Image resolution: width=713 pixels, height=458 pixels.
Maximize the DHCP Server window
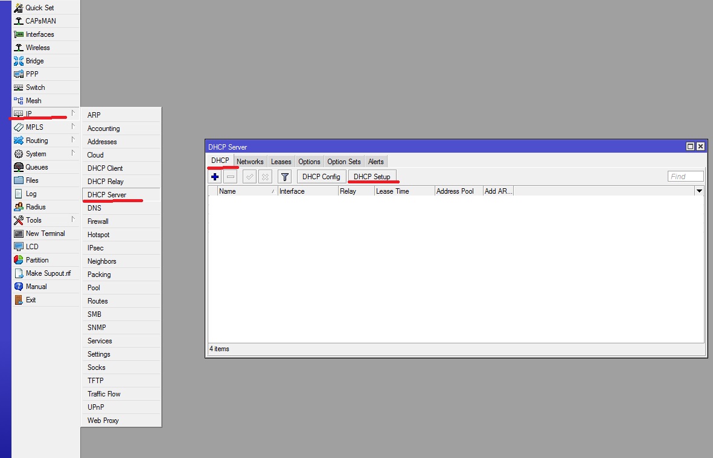pos(690,146)
